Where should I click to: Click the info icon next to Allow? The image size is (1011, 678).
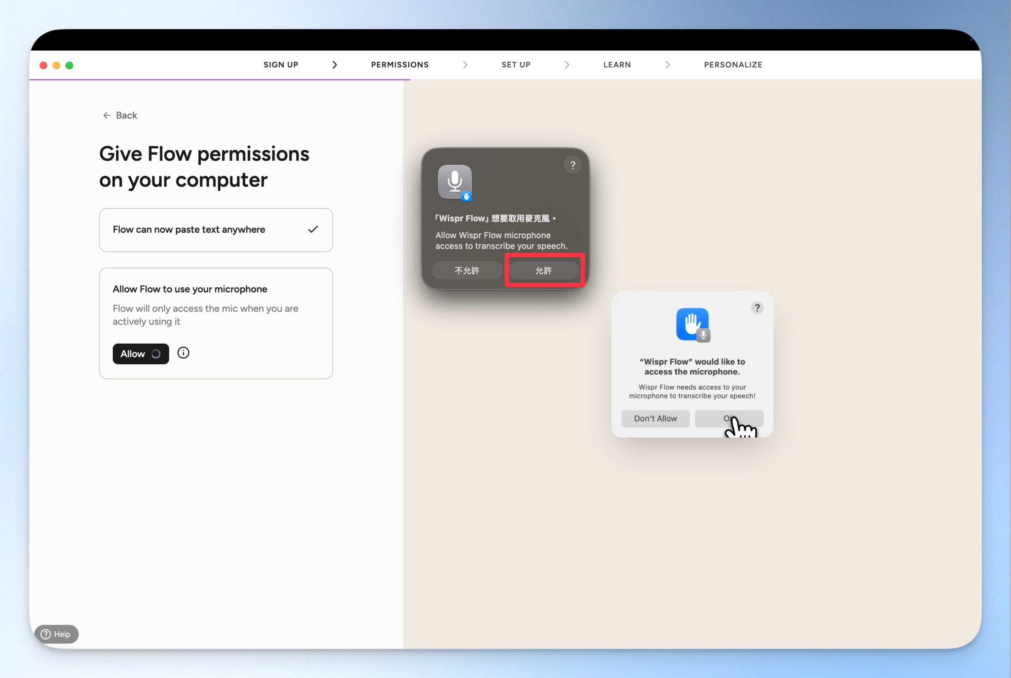183,353
